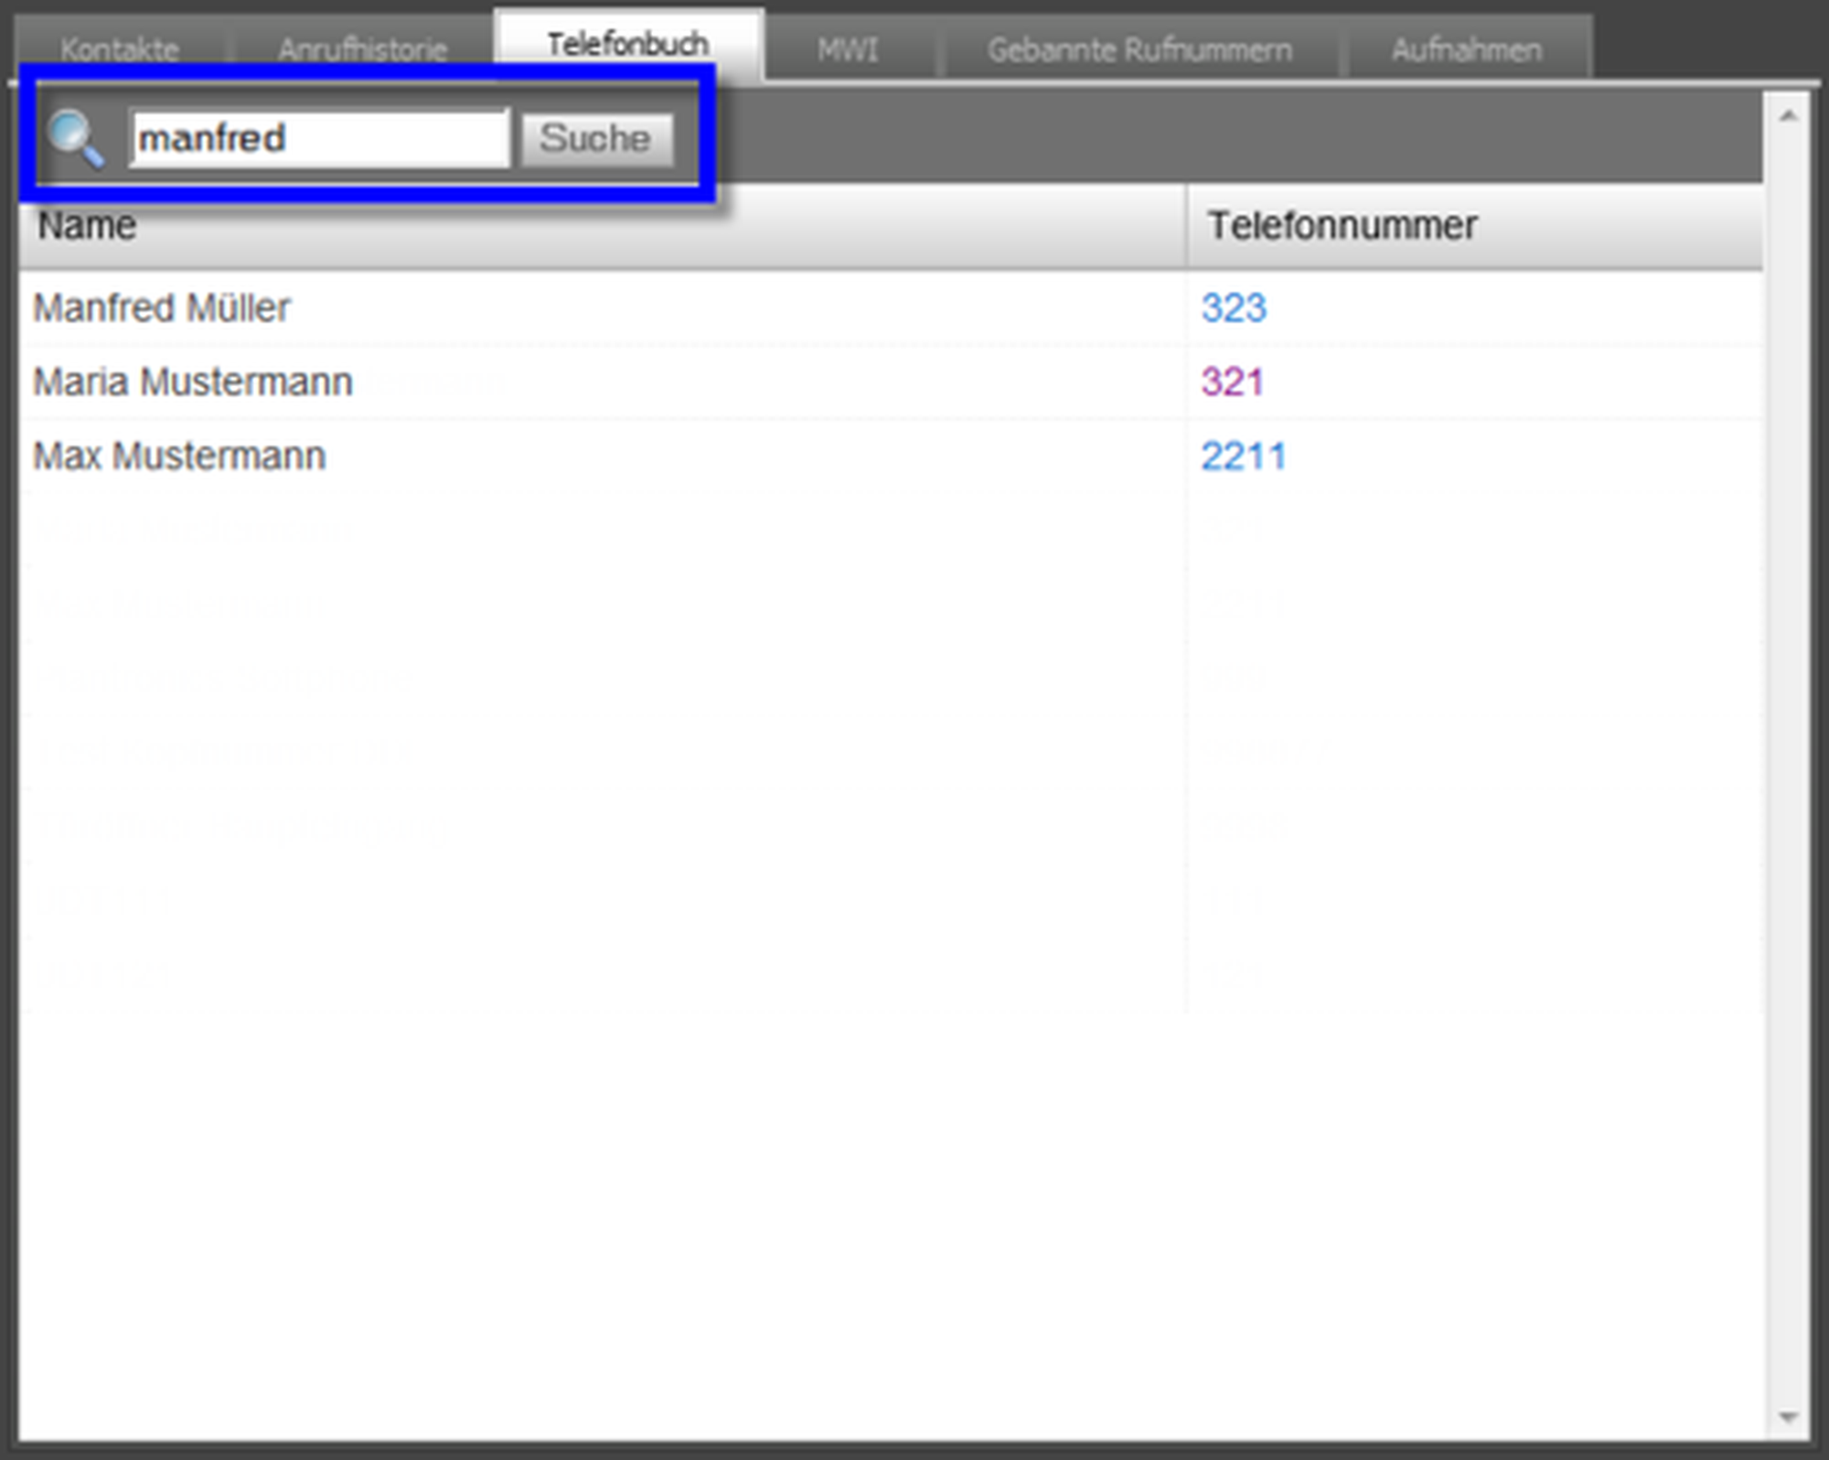Select the Telefonbuch tab
1829x1460 pixels.
pyautogui.click(x=627, y=44)
